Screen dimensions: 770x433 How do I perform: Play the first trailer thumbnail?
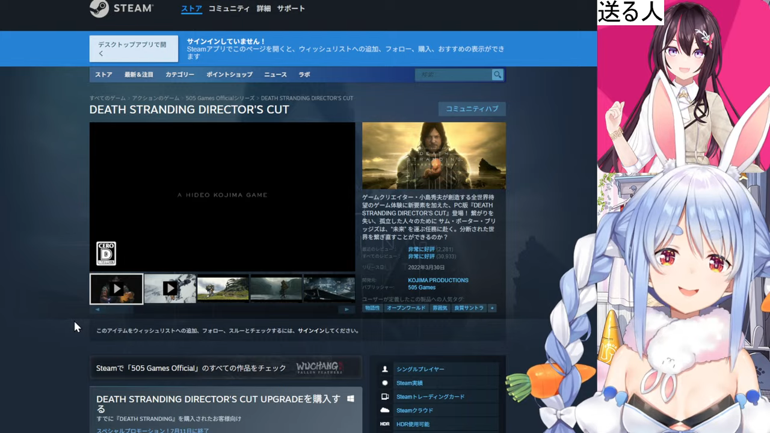(117, 289)
